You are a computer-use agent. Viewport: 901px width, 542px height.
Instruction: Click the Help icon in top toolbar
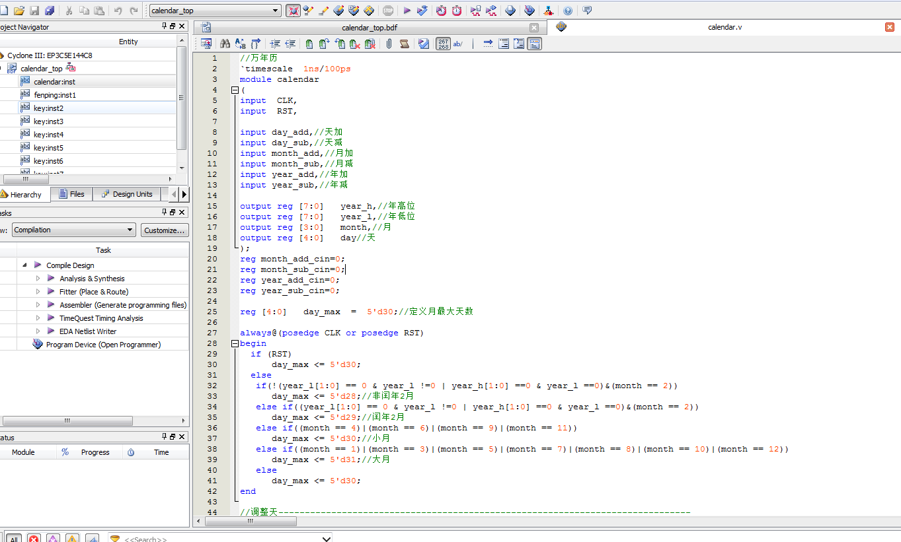pos(568,11)
